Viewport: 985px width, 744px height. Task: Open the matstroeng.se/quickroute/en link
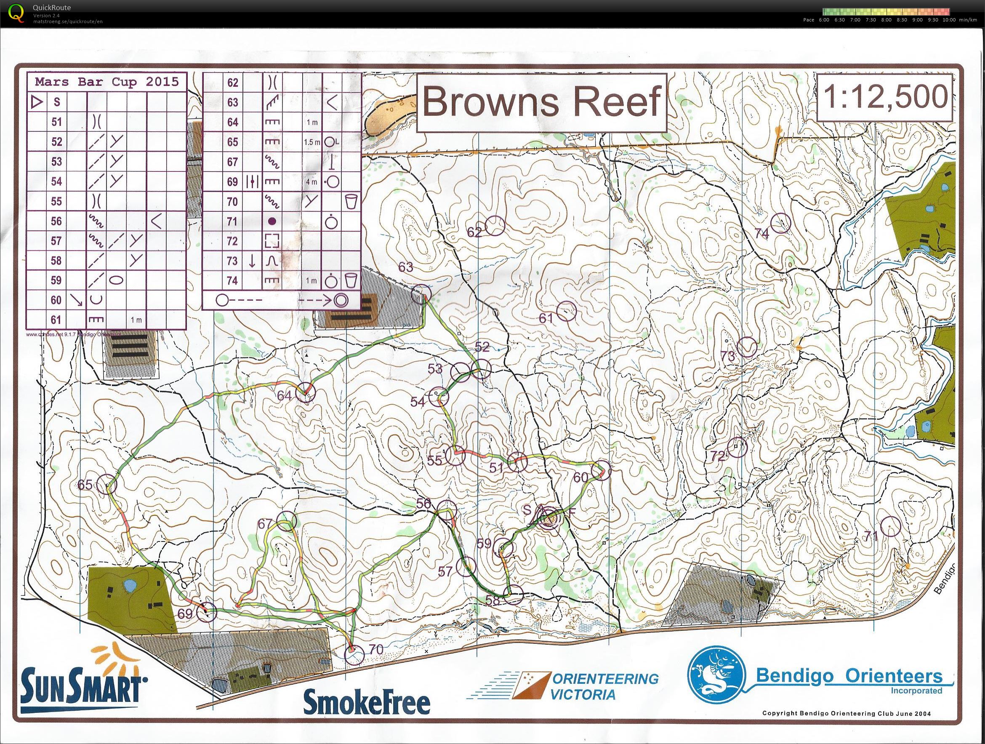coord(68,21)
